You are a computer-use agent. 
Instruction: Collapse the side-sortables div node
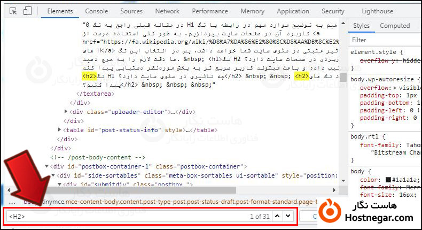pyautogui.click(x=53, y=175)
